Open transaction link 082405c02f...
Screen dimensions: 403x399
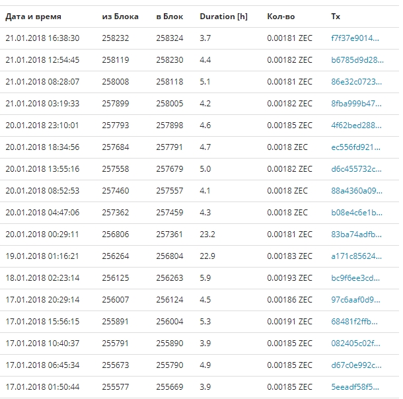[x=355, y=344]
